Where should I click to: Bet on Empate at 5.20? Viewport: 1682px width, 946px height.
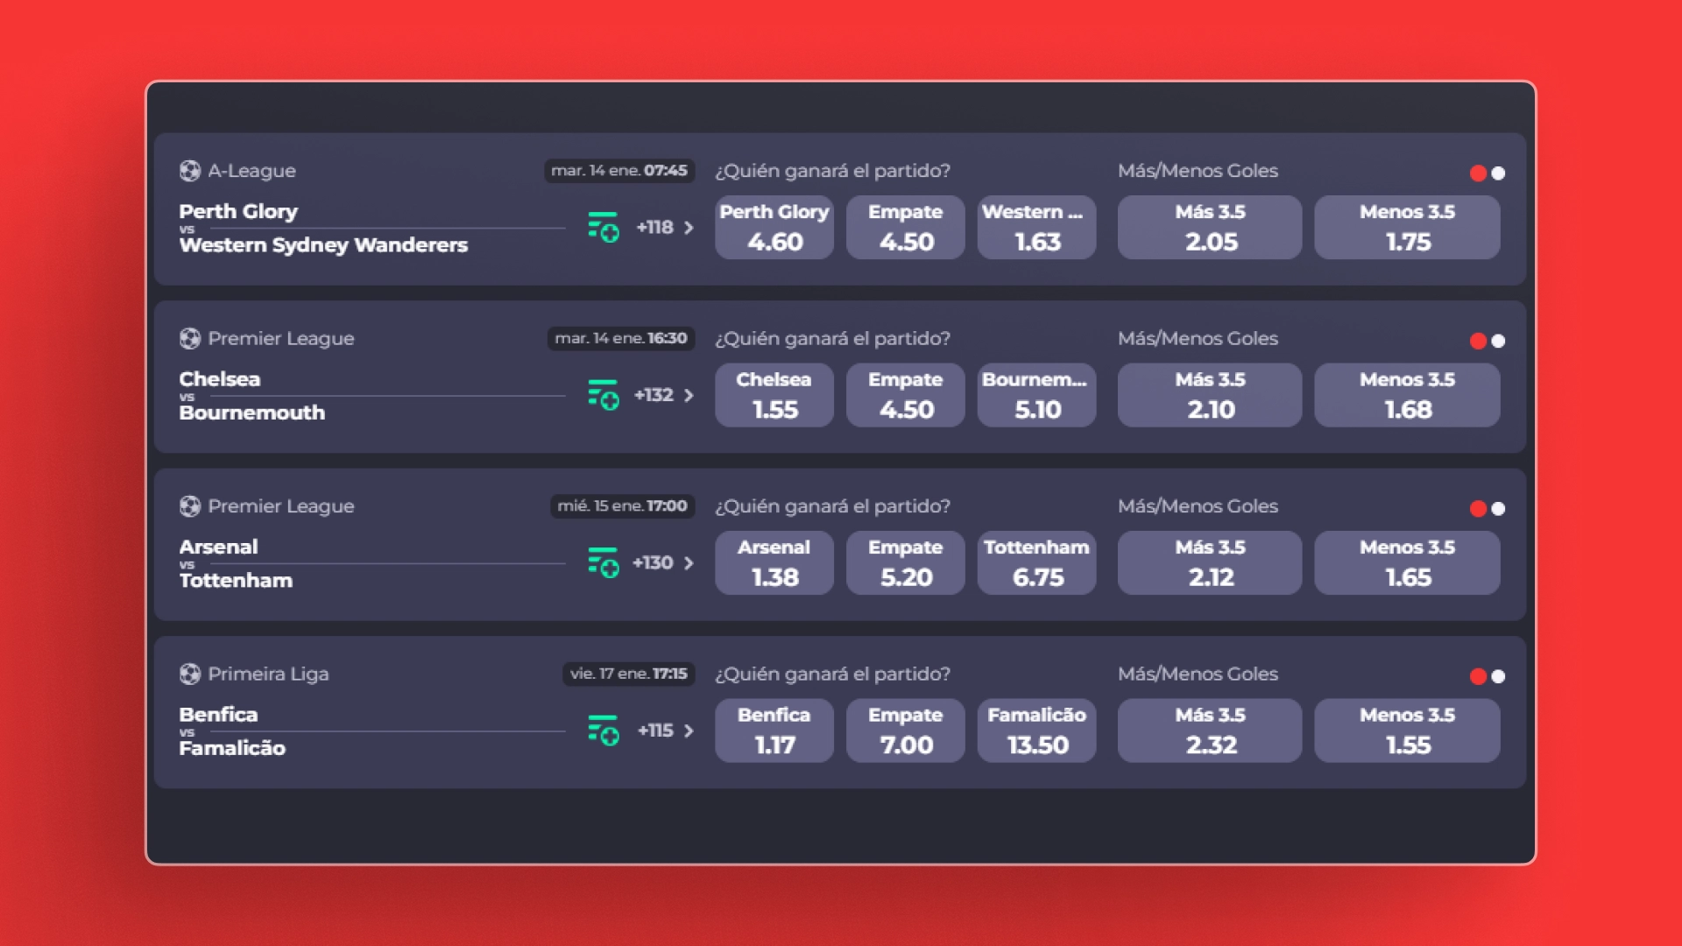[x=906, y=562]
